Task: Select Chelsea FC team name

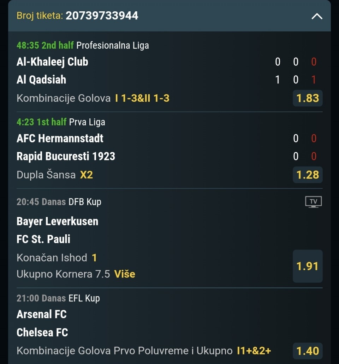Action: pyautogui.click(x=42, y=333)
